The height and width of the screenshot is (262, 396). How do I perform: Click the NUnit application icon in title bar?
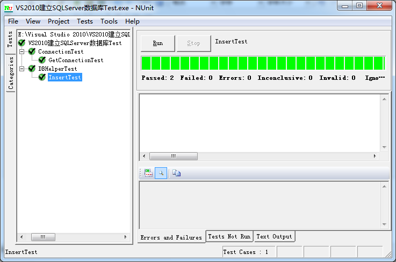(x=9, y=8)
